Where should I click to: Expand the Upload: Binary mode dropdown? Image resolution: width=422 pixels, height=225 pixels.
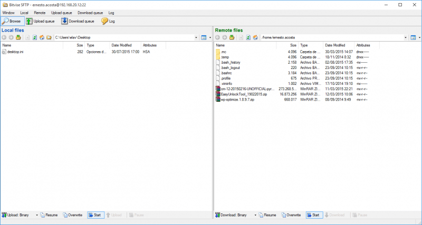(37, 215)
